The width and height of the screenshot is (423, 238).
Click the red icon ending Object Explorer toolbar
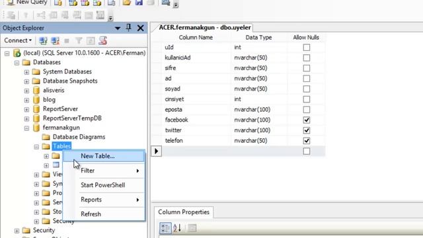[103, 41]
